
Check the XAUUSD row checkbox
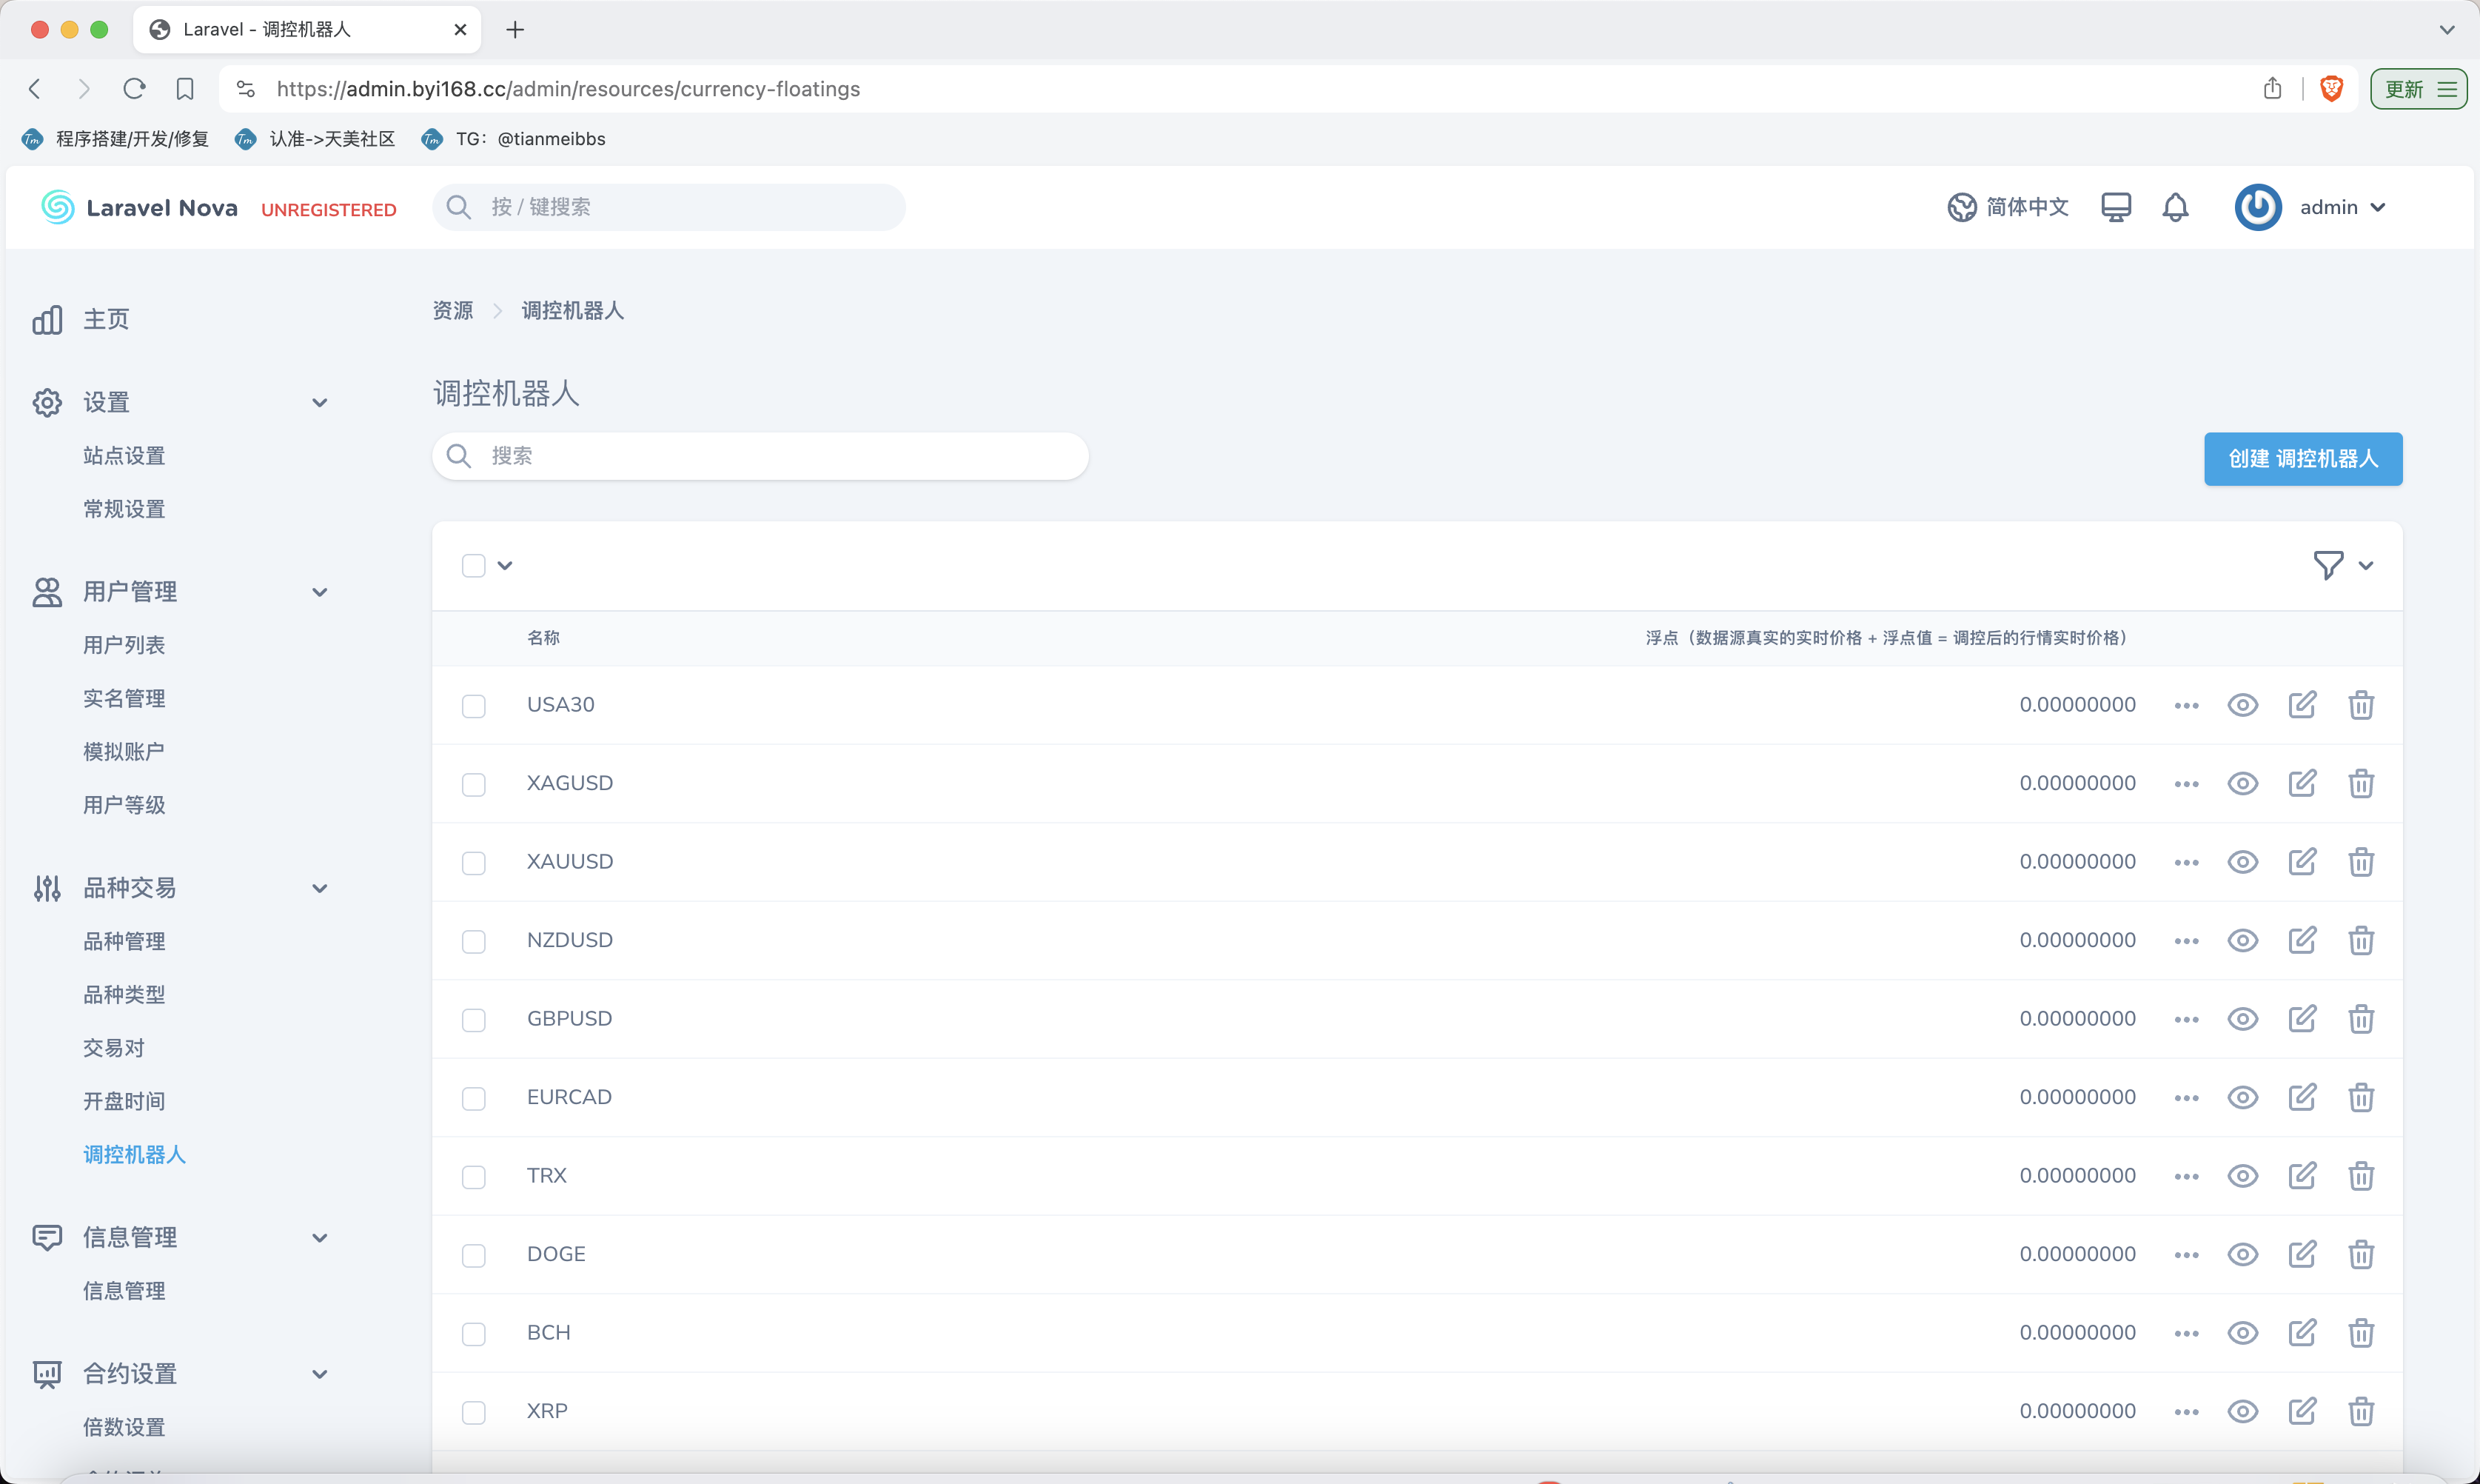pos(474,863)
